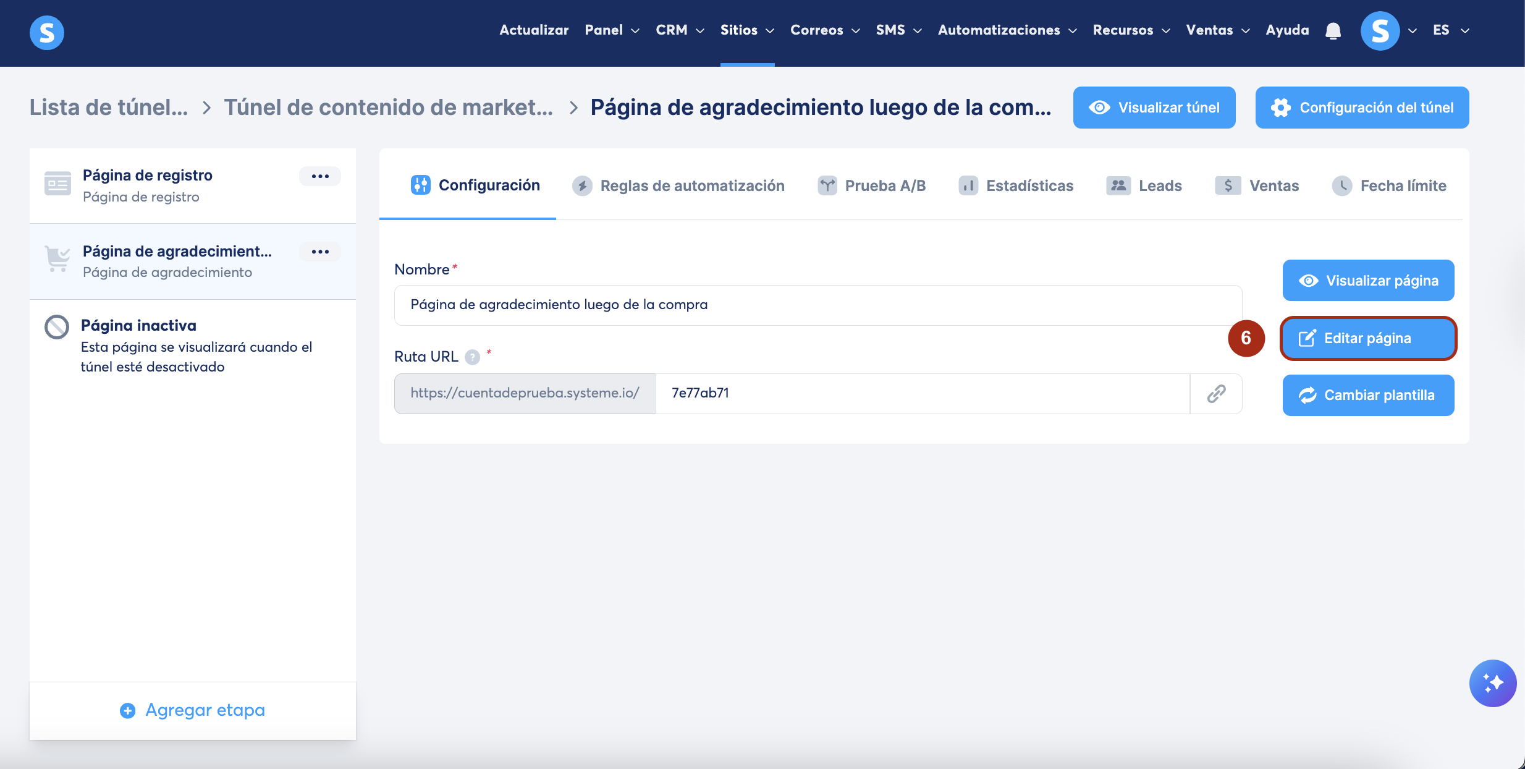Click Cambiar plantilla button
This screenshot has width=1525, height=769.
coord(1367,395)
